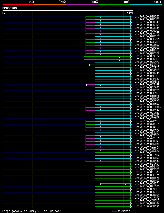Click the UniRef100_B4FUF1 hit name

click(x=147, y=76)
